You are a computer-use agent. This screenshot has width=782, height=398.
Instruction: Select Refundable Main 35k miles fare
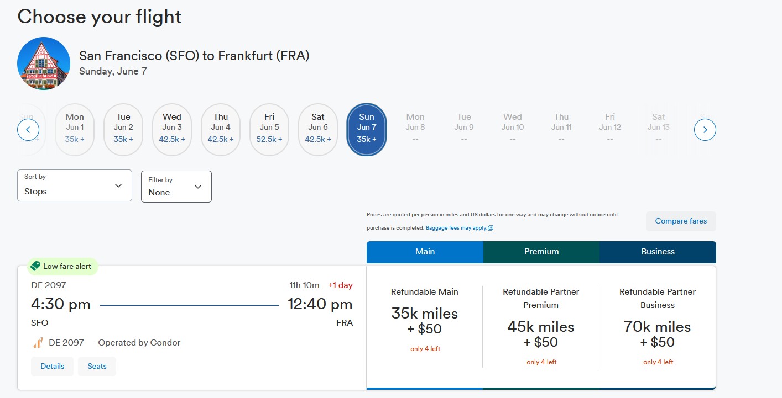[x=425, y=321]
